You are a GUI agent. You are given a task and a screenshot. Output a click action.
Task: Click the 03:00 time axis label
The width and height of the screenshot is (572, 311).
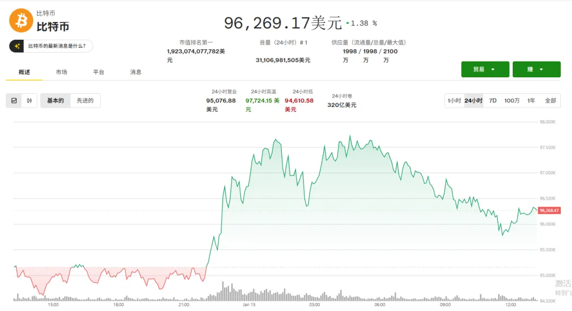[315, 305]
